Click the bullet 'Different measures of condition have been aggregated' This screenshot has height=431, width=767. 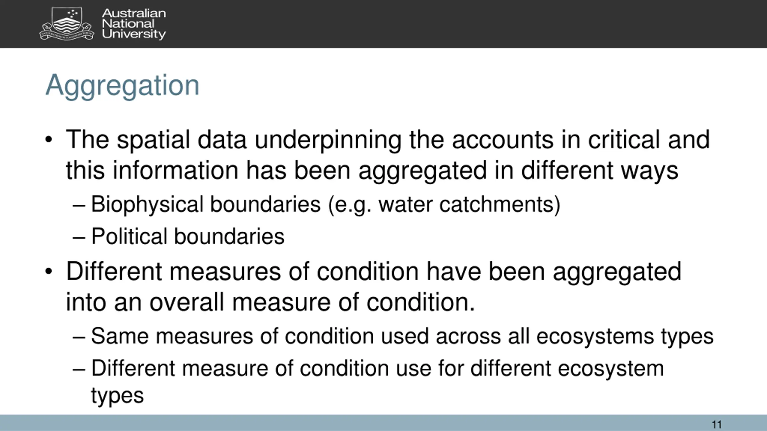[374, 272]
